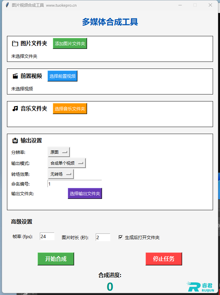
Task: Close the 图片视频合成工具 window
Action: (x=210, y=5)
